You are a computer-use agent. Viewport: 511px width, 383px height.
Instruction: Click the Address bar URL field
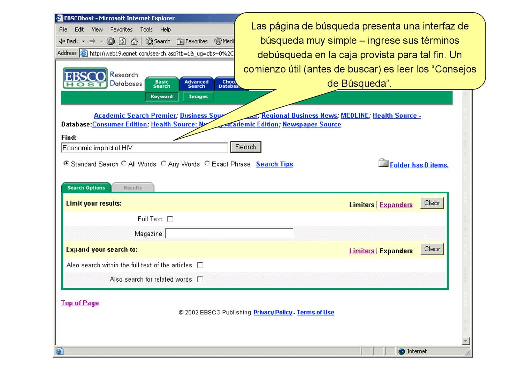tap(157, 53)
